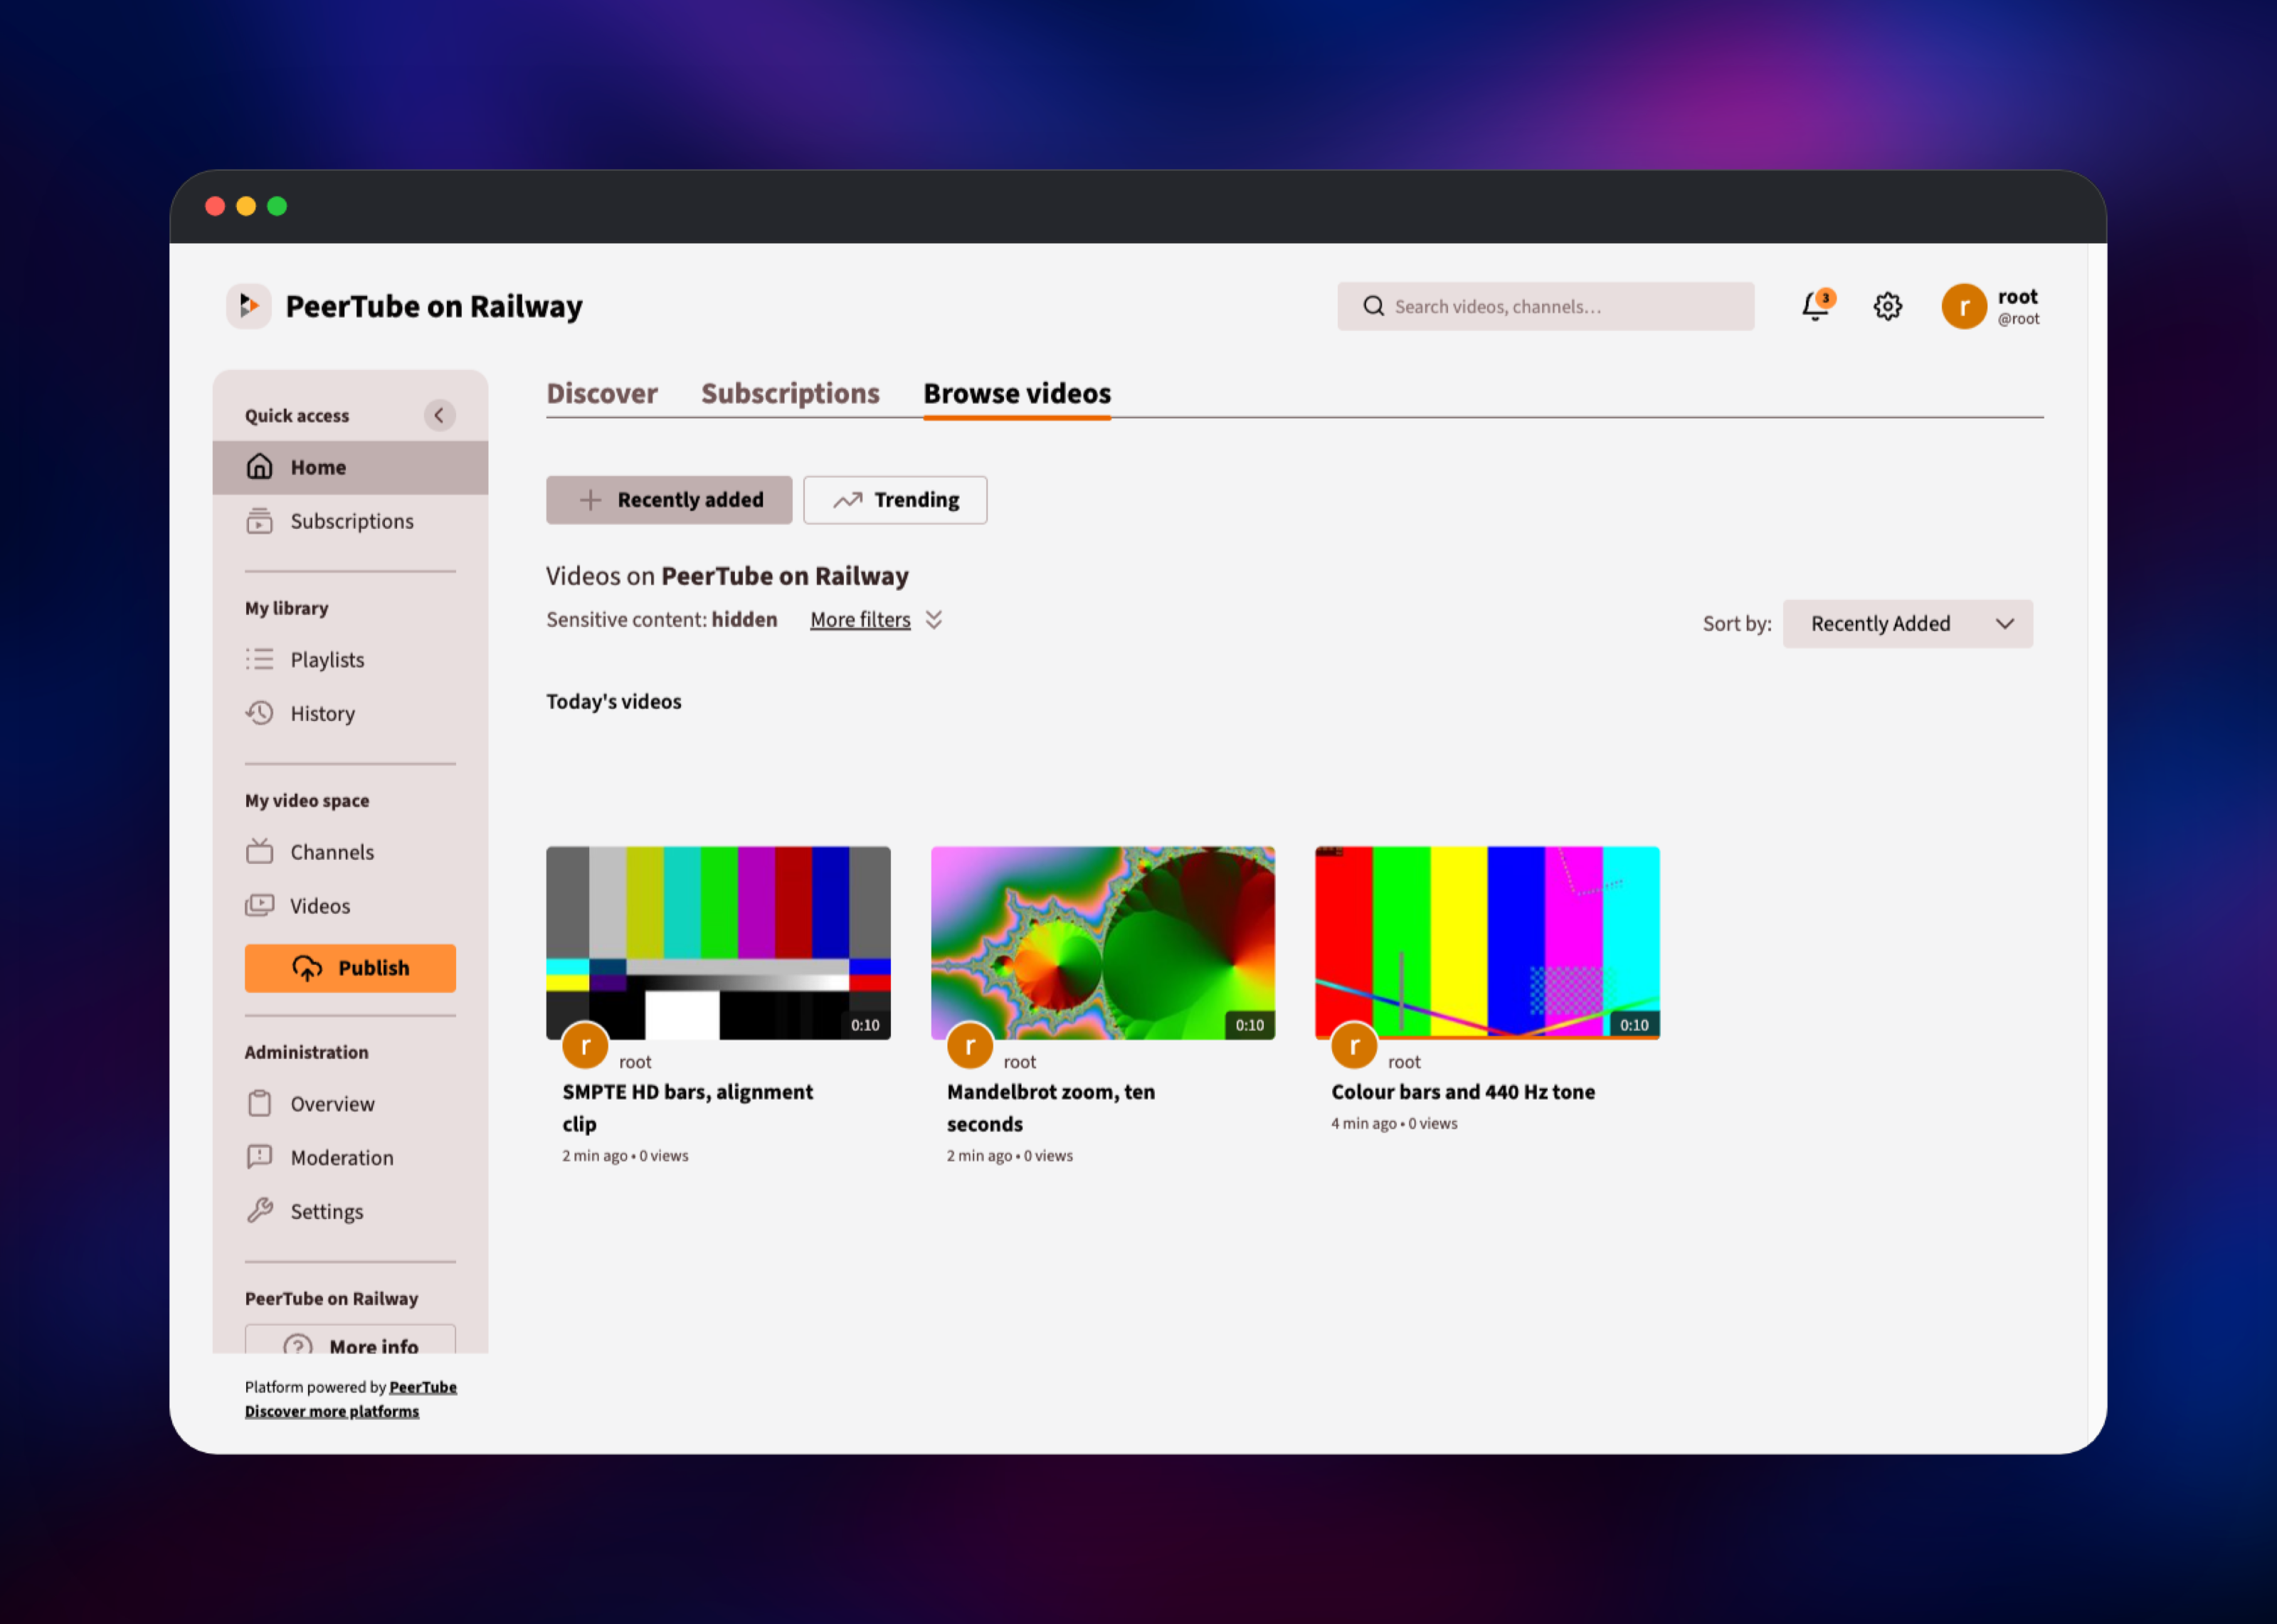Go to Home in the sidebar
The image size is (2277, 1624).
(350, 467)
